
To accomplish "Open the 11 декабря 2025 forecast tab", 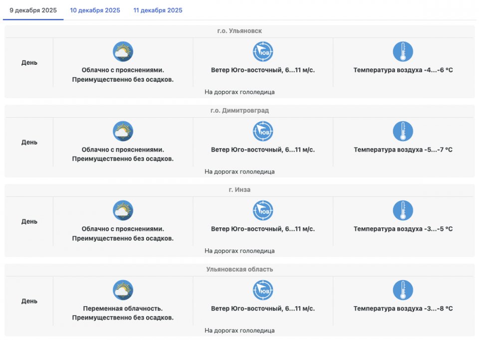I will tap(158, 10).
